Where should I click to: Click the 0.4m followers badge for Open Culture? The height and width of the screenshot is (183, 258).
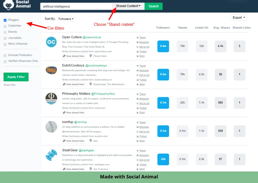[x=163, y=46]
